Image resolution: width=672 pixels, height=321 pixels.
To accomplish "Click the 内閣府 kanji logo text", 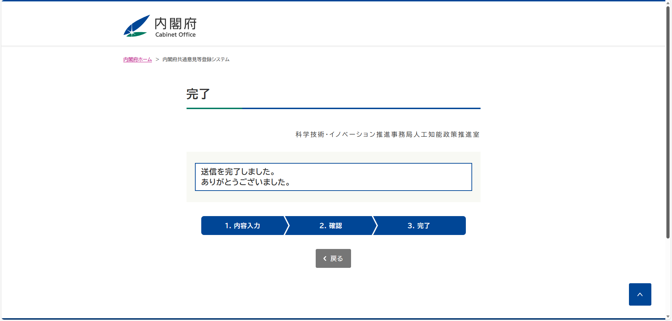I will click(175, 23).
